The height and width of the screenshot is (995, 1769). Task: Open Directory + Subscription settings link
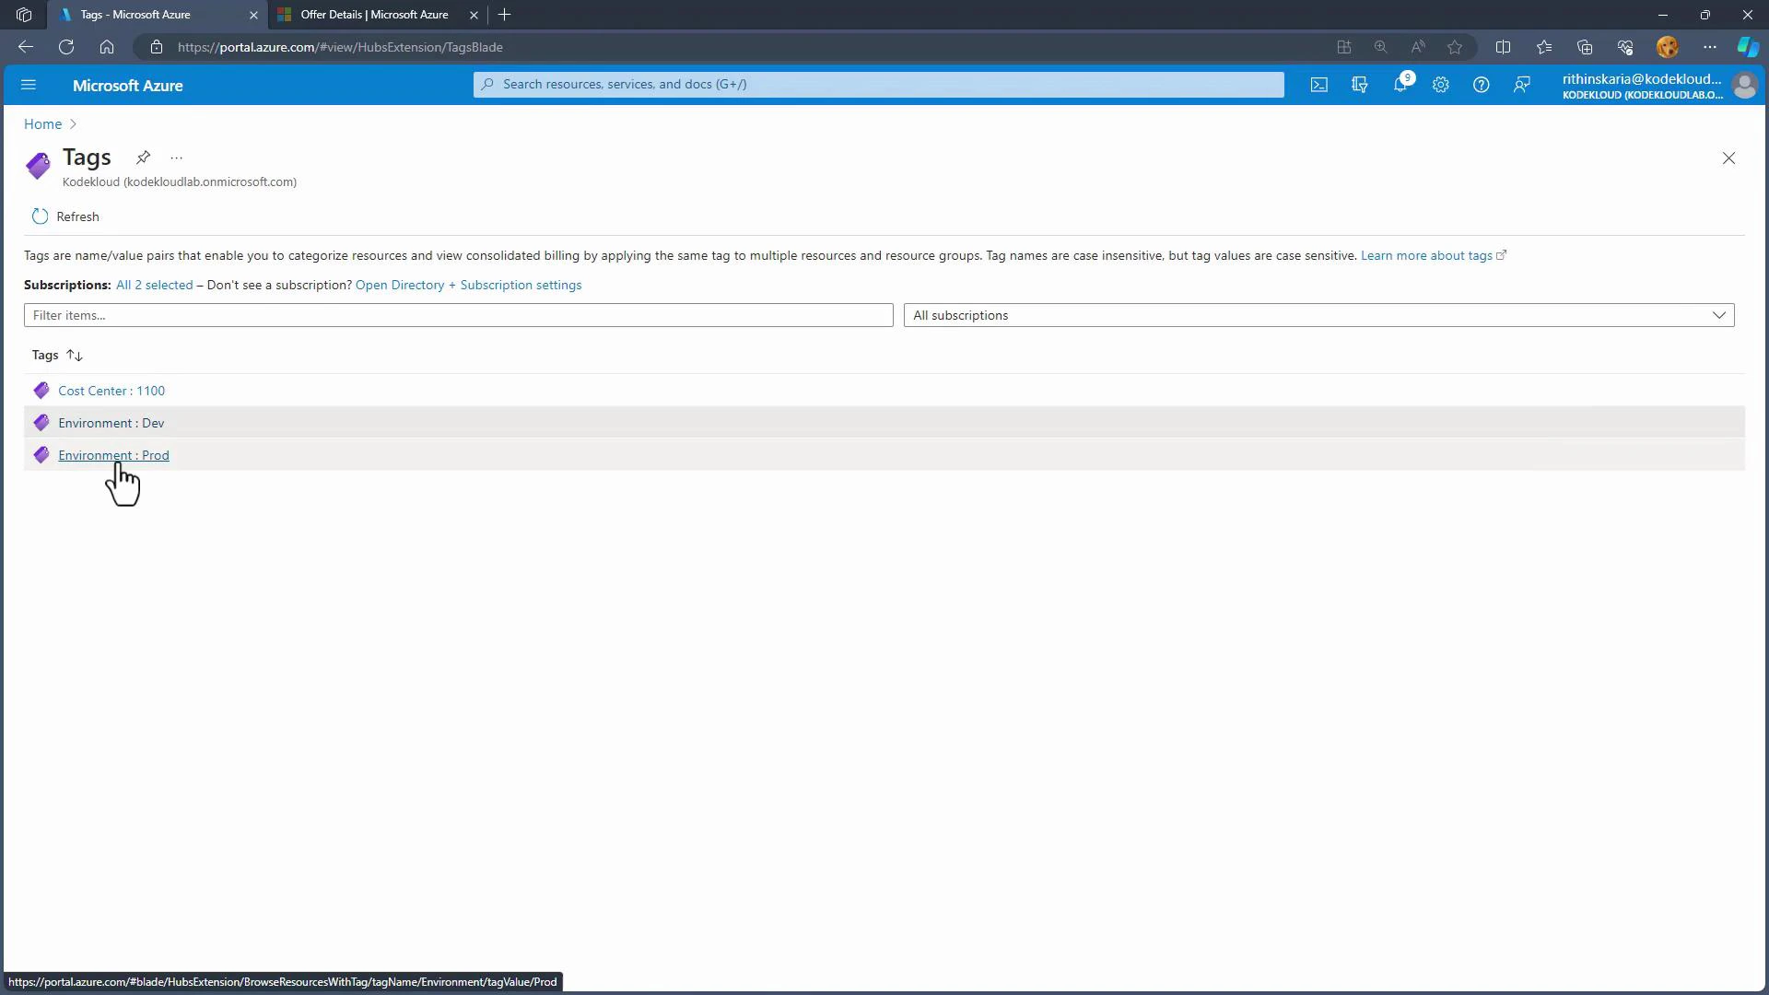(467, 285)
